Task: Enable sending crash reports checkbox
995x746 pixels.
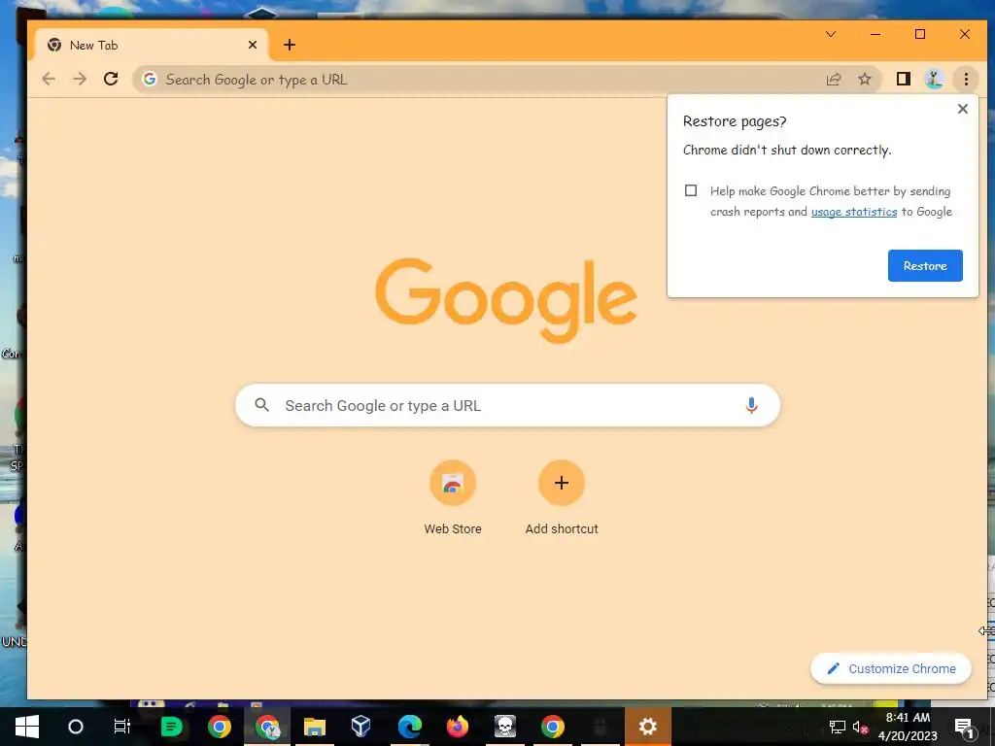Action: [691, 190]
